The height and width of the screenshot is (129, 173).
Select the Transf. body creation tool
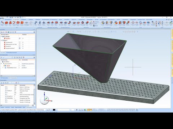coord(6,23)
